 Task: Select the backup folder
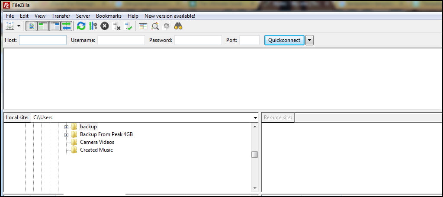[88, 127]
